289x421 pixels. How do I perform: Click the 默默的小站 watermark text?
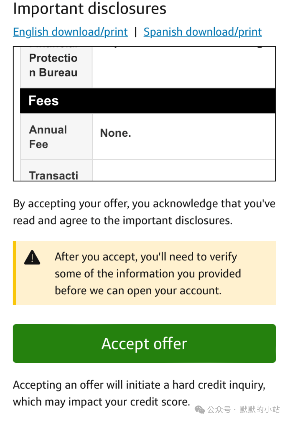260,410
